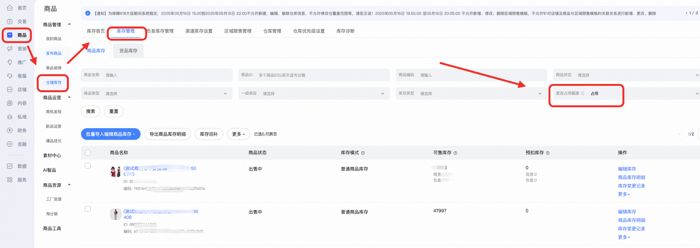This screenshot has height=248, width=700.
Task: Click help icon beside 是否占用额度
Action: (582, 93)
